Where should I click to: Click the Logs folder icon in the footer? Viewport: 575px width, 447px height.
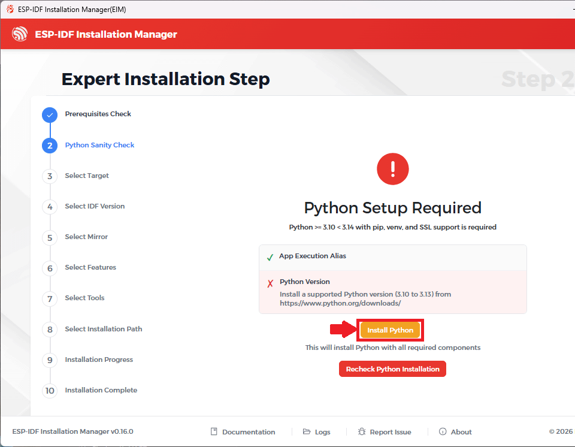pos(307,431)
